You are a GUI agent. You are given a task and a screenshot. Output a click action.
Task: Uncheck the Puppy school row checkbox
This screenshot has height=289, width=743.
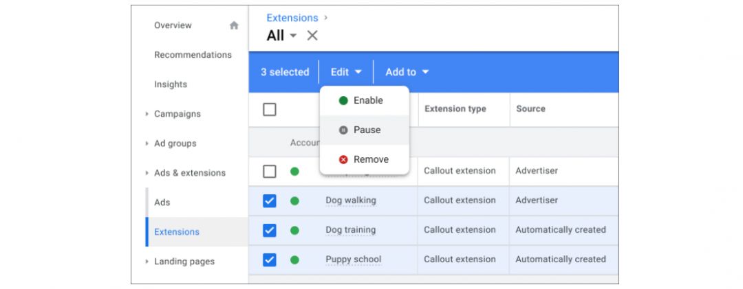(x=270, y=260)
